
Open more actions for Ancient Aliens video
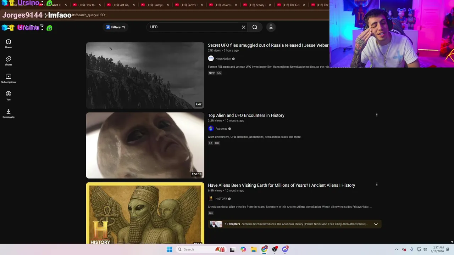(377, 185)
